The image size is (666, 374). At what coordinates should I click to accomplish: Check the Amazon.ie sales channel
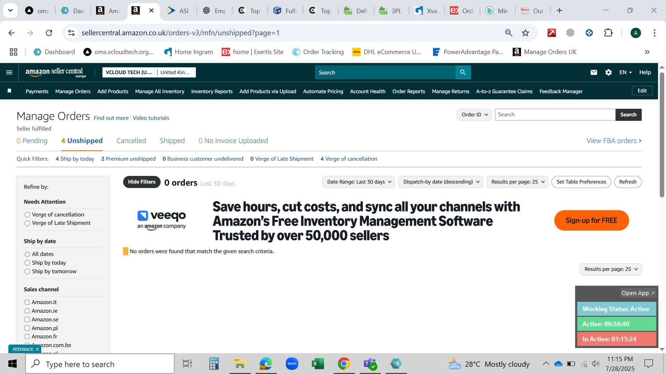pos(27,311)
